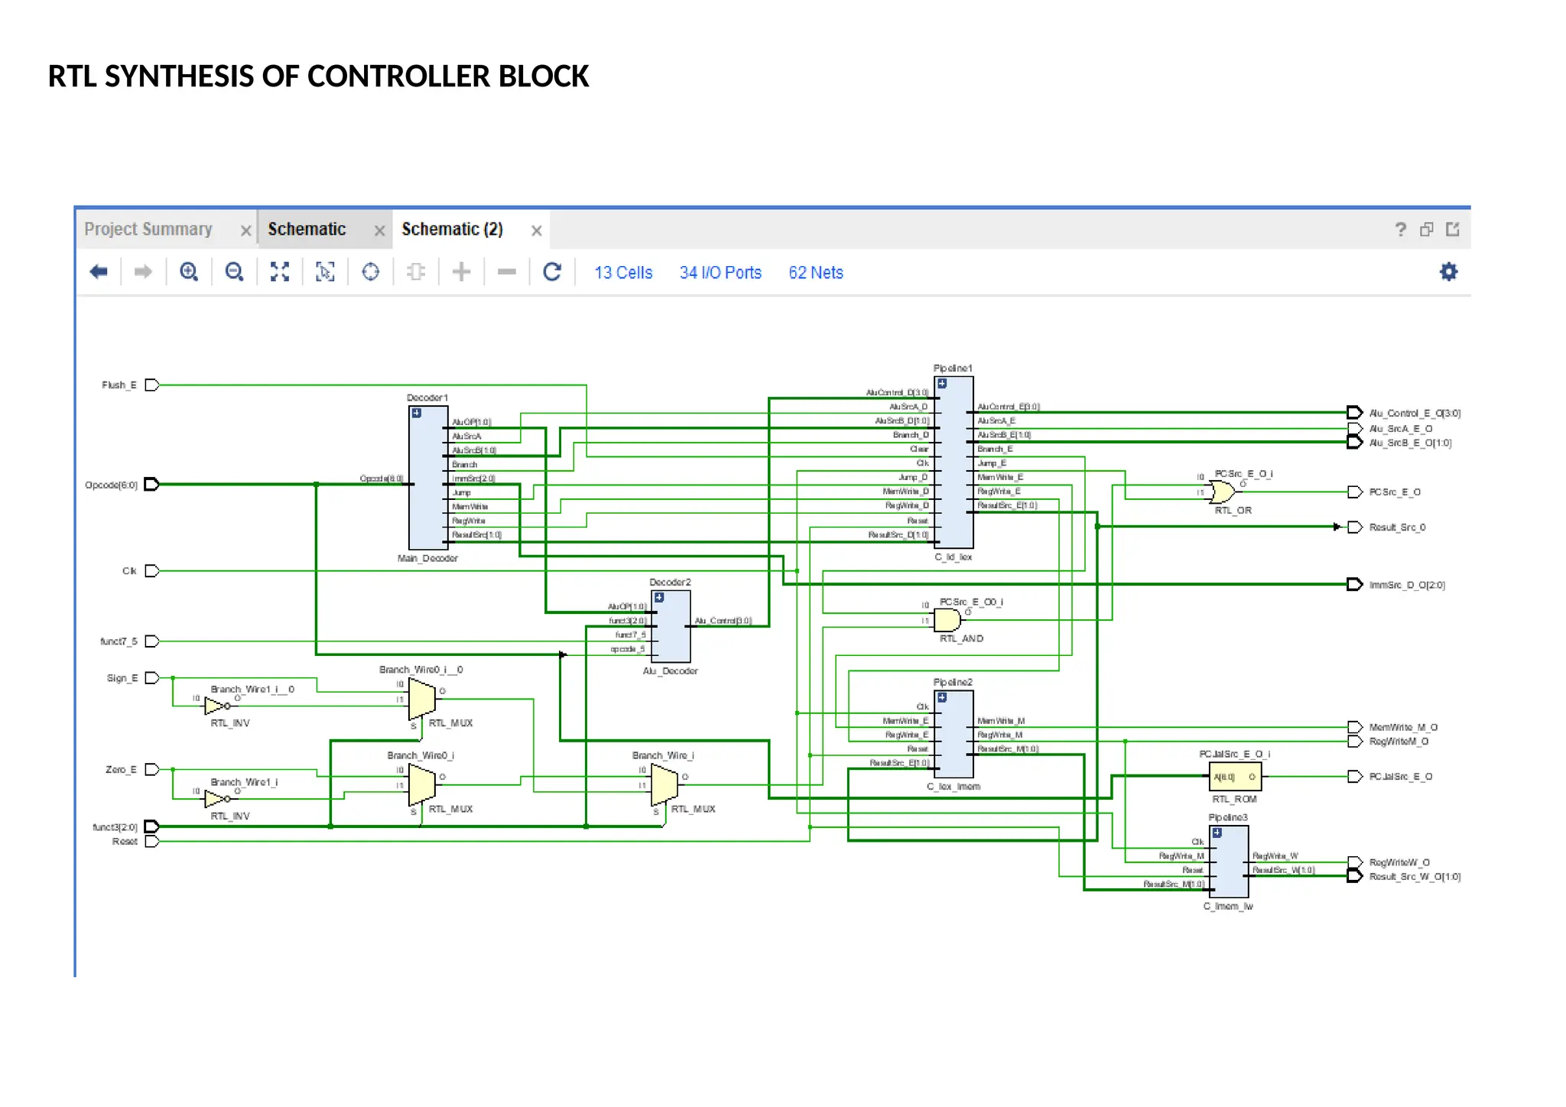Screen dimensions: 1566x1107
Task: Expand the Pipeline3 C_Imem_Iw block
Action: [x=1217, y=833]
